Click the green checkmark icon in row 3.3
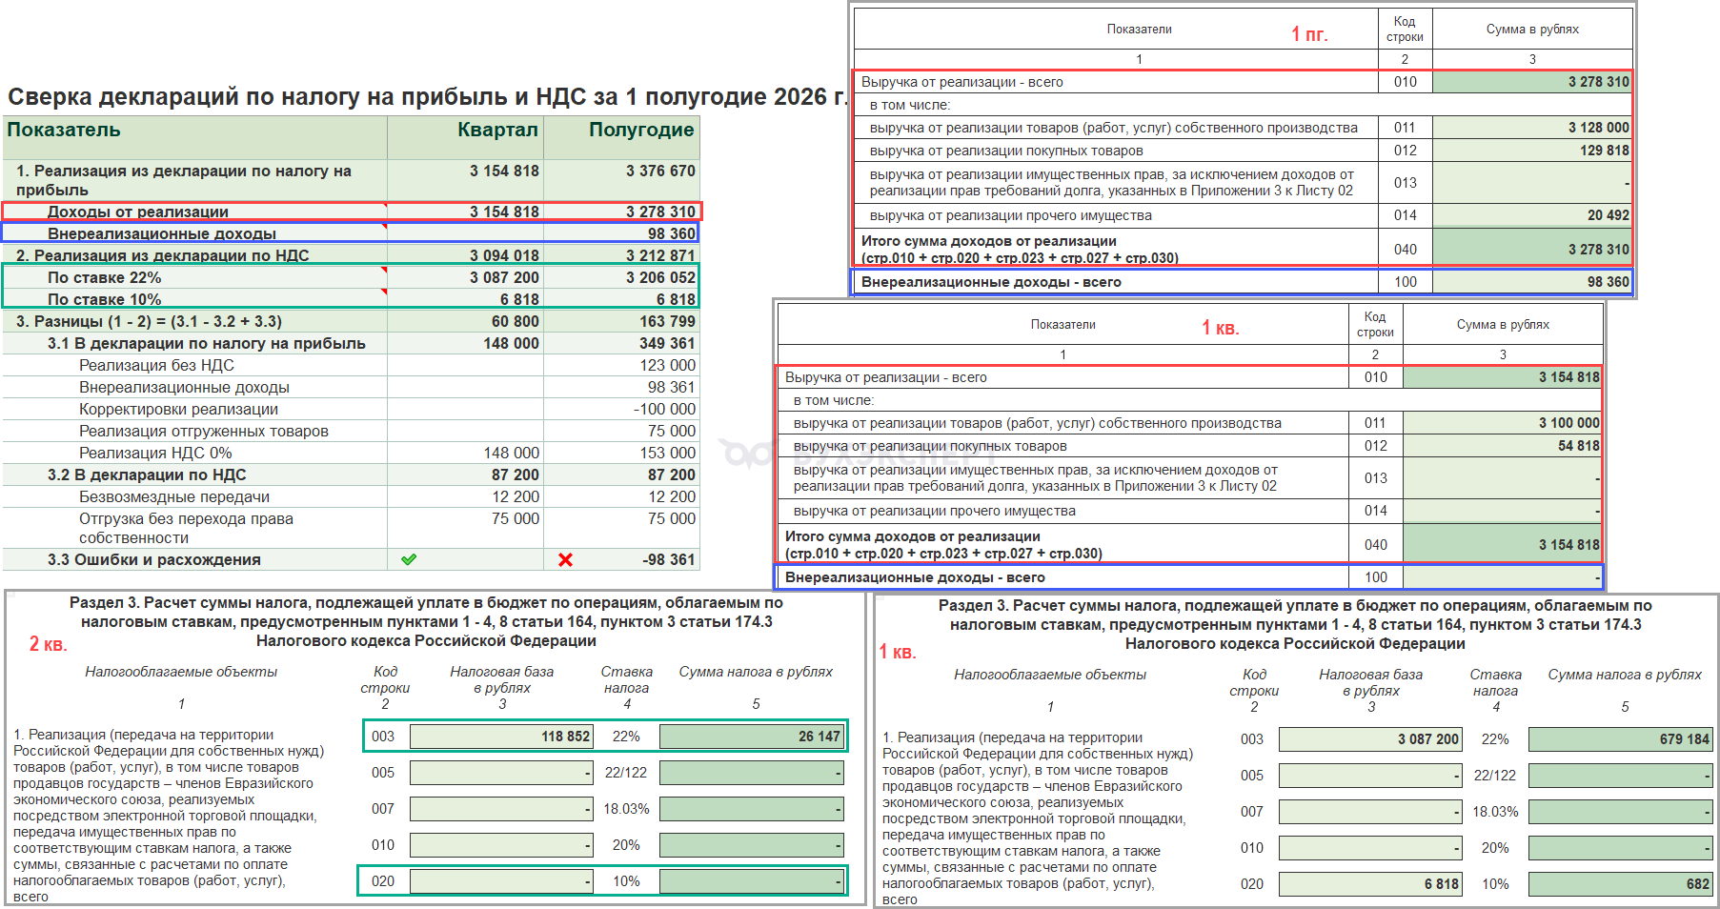 tap(409, 559)
